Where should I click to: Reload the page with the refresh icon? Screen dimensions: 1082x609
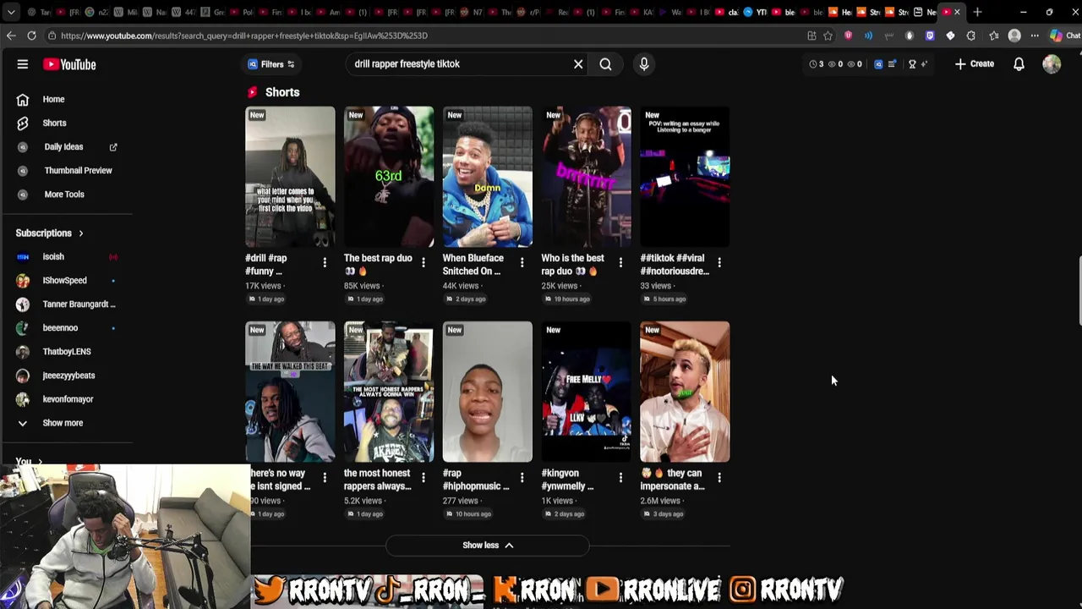click(x=31, y=36)
